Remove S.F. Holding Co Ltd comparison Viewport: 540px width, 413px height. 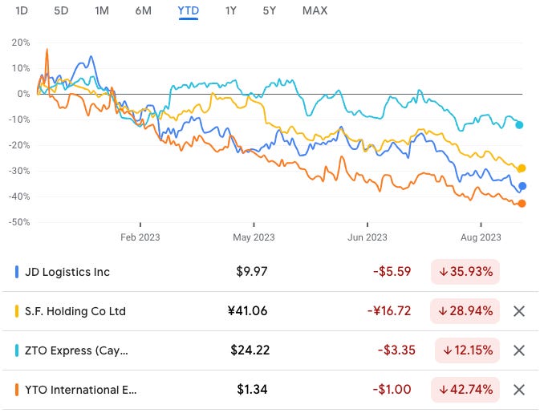tap(519, 311)
